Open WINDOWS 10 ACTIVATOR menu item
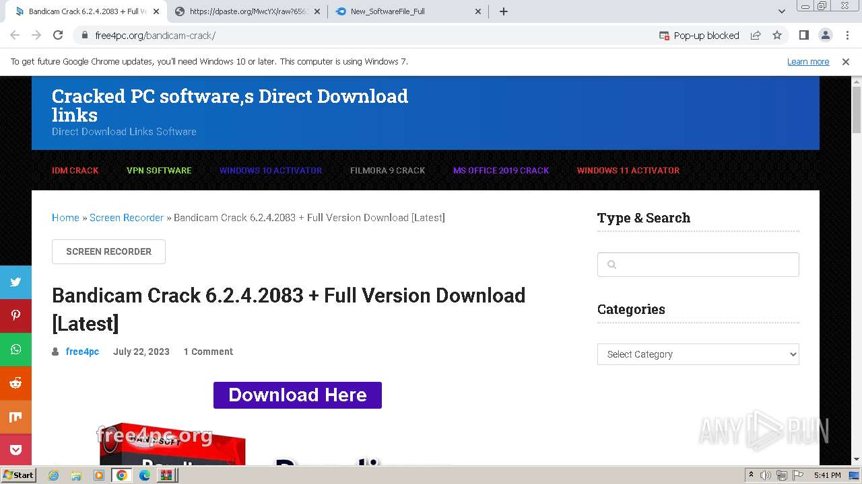The height and width of the screenshot is (484, 862). [x=271, y=170]
